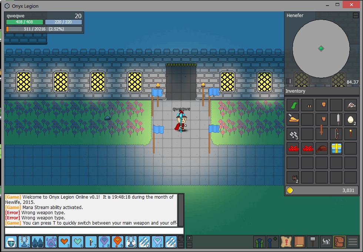The height and width of the screenshot is (252, 363).
Task: Click the gold coin currency icon
Action: tap(290, 190)
